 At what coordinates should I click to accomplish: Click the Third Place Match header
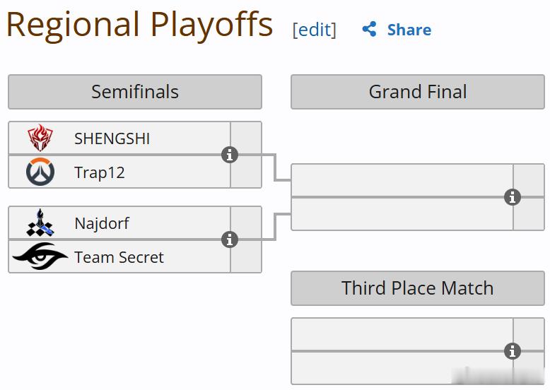418,288
